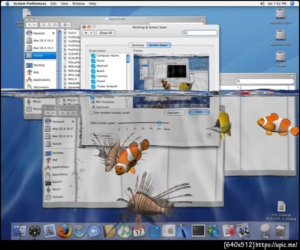Image resolution: width=300 pixels, height=250 pixels.
Task: Launch MSN Messenger from the Dock
Action: click(213, 231)
